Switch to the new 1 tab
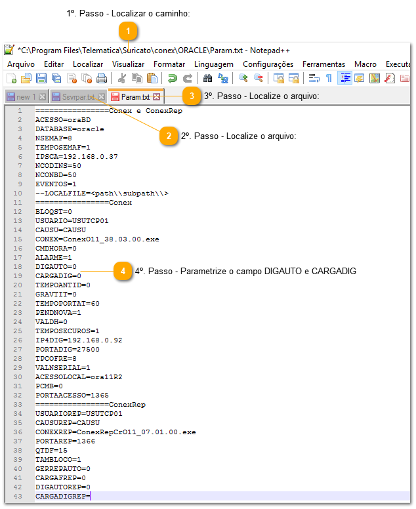The image size is (416, 509). (26, 96)
